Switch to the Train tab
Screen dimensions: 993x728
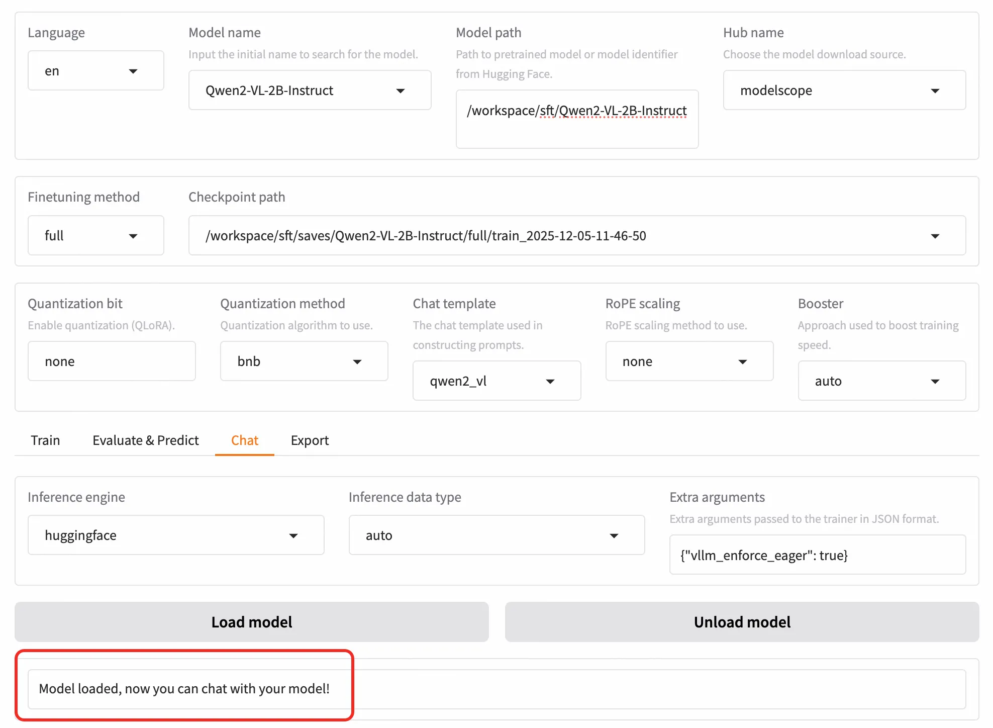coord(45,440)
